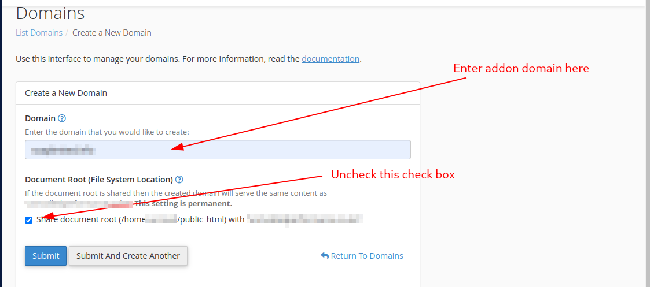Uncheck the Share document root checkbox
This screenshot has width=650, height=287.
(x=29, y=220)
